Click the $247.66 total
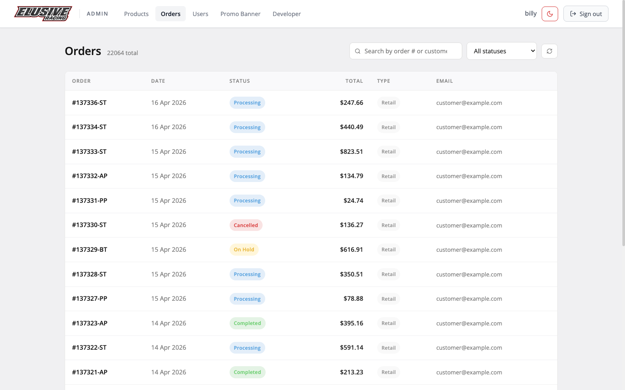 [352, 103]
